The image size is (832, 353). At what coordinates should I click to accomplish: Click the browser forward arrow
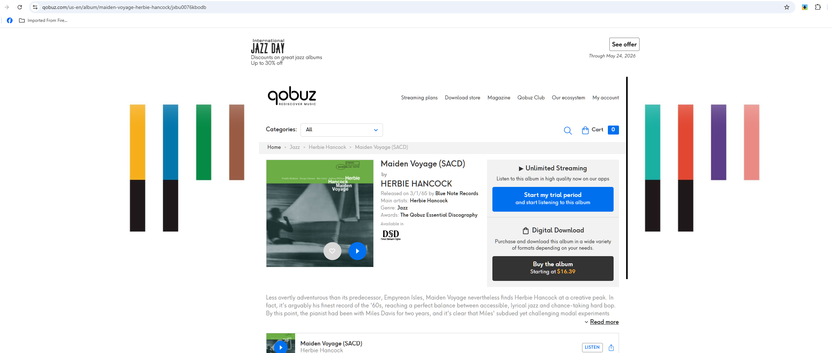click(x=7, y=7)
